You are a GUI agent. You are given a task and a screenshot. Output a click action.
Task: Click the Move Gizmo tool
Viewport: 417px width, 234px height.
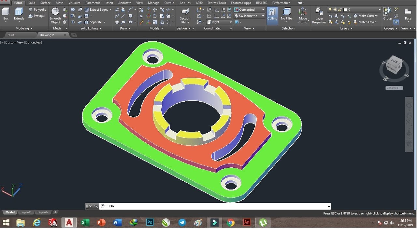[303, 16]
